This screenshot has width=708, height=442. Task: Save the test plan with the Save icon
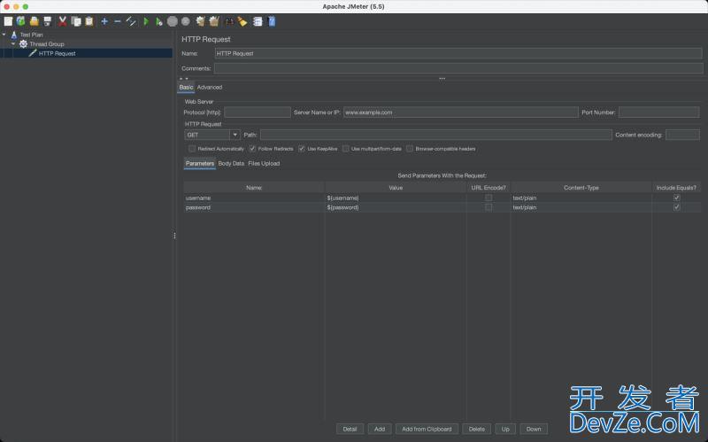[x=48, y=21]
